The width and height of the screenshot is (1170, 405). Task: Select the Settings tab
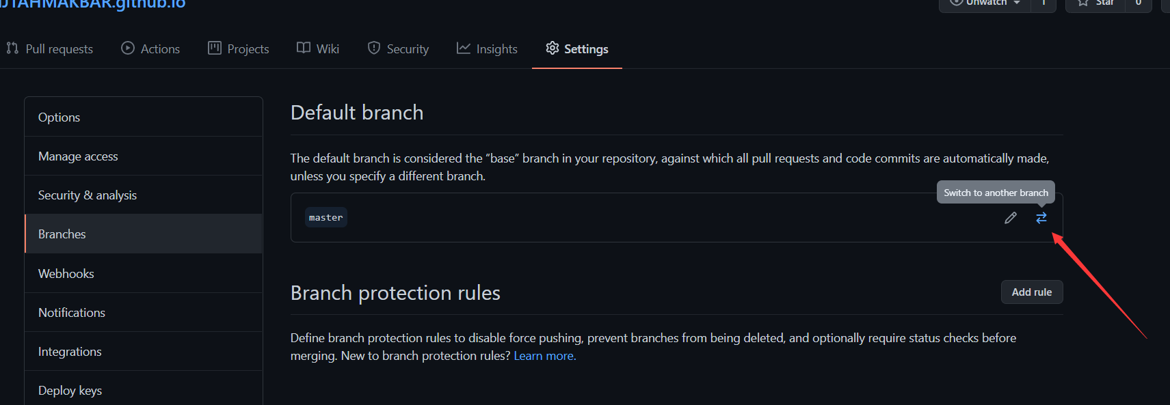pyautogui.click(x=577, y=48)
